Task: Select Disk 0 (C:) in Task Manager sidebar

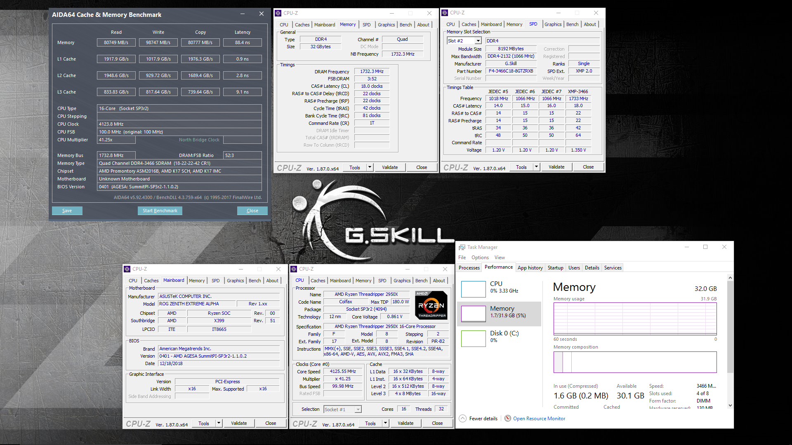Action: click(503, 338)
